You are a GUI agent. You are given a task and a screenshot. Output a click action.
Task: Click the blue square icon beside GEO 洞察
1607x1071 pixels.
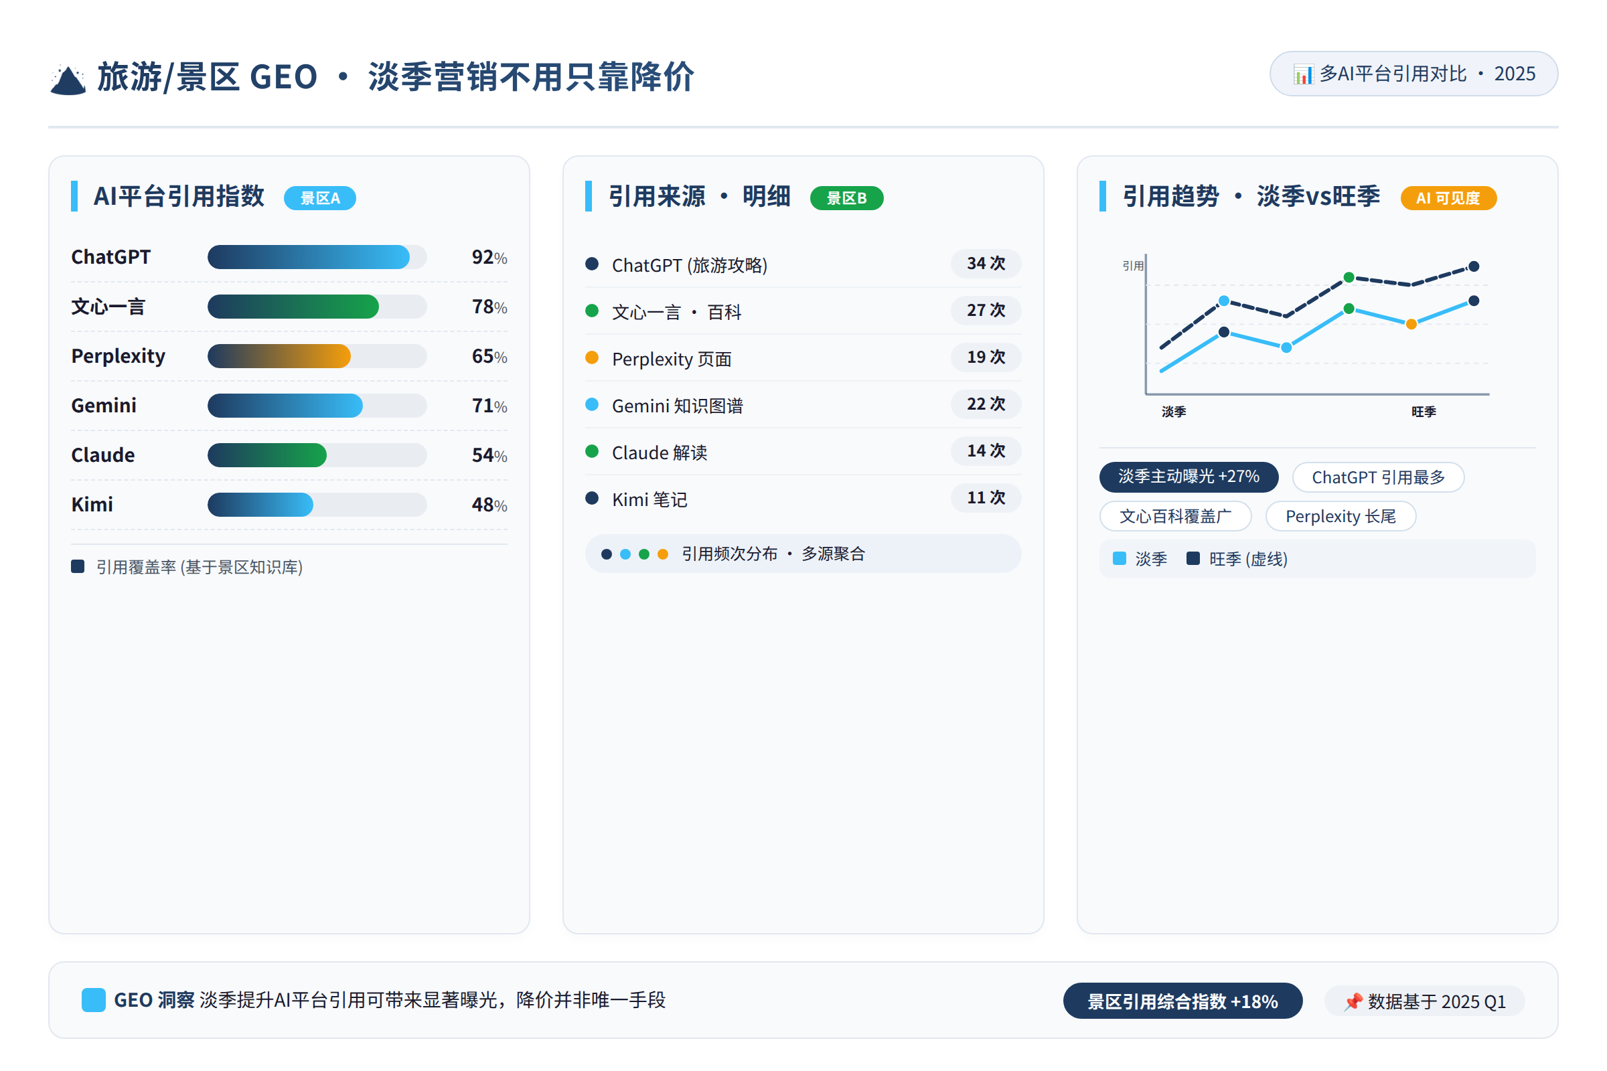click(94, 1000)
